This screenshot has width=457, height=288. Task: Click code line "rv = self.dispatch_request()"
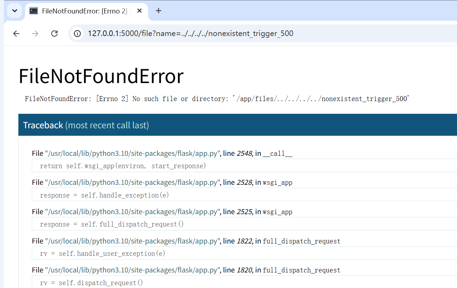[244, 283]
